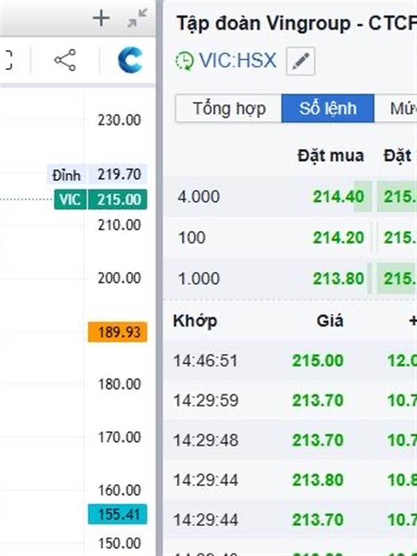Viewport: 417px width, 556px height.
Task: Click the Giá column header
Action: pos(329,321)
